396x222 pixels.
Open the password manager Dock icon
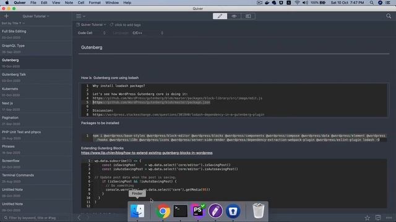tap(233, 211)
